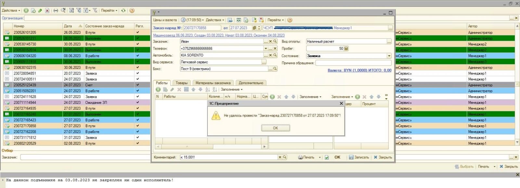Open calendar picker next to date 27.07.2023
This screenshot has width=520, height=188.
point(254,28)
